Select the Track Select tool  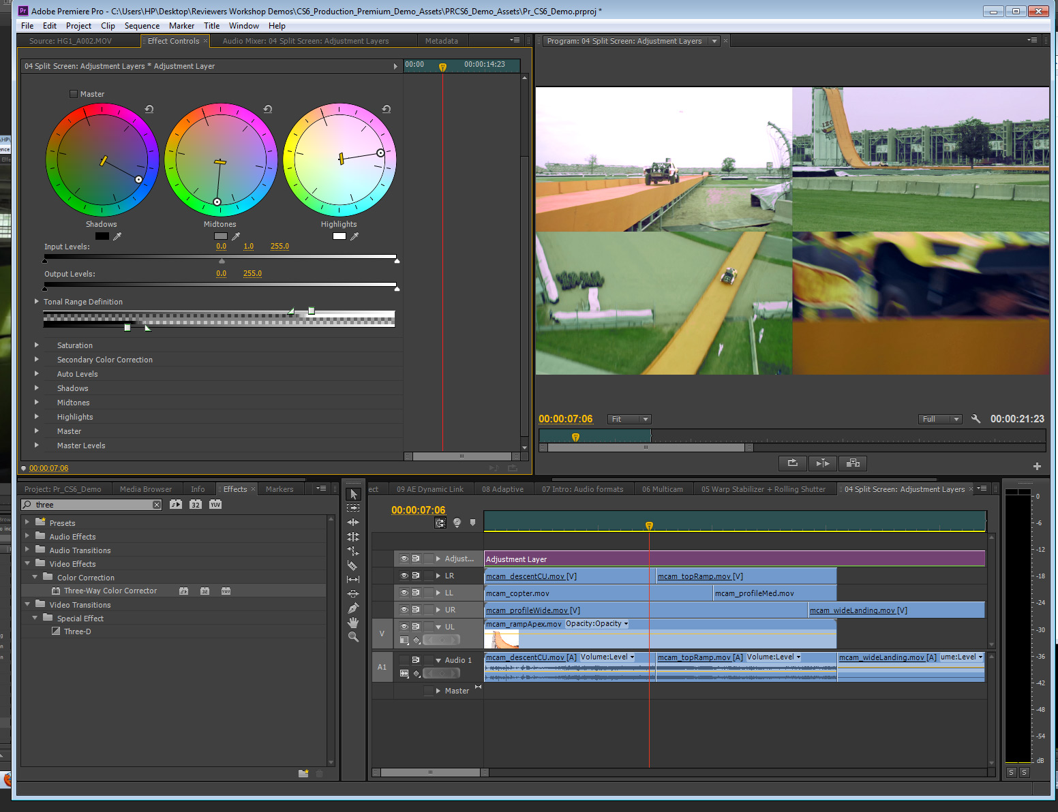tap(353, 508)
